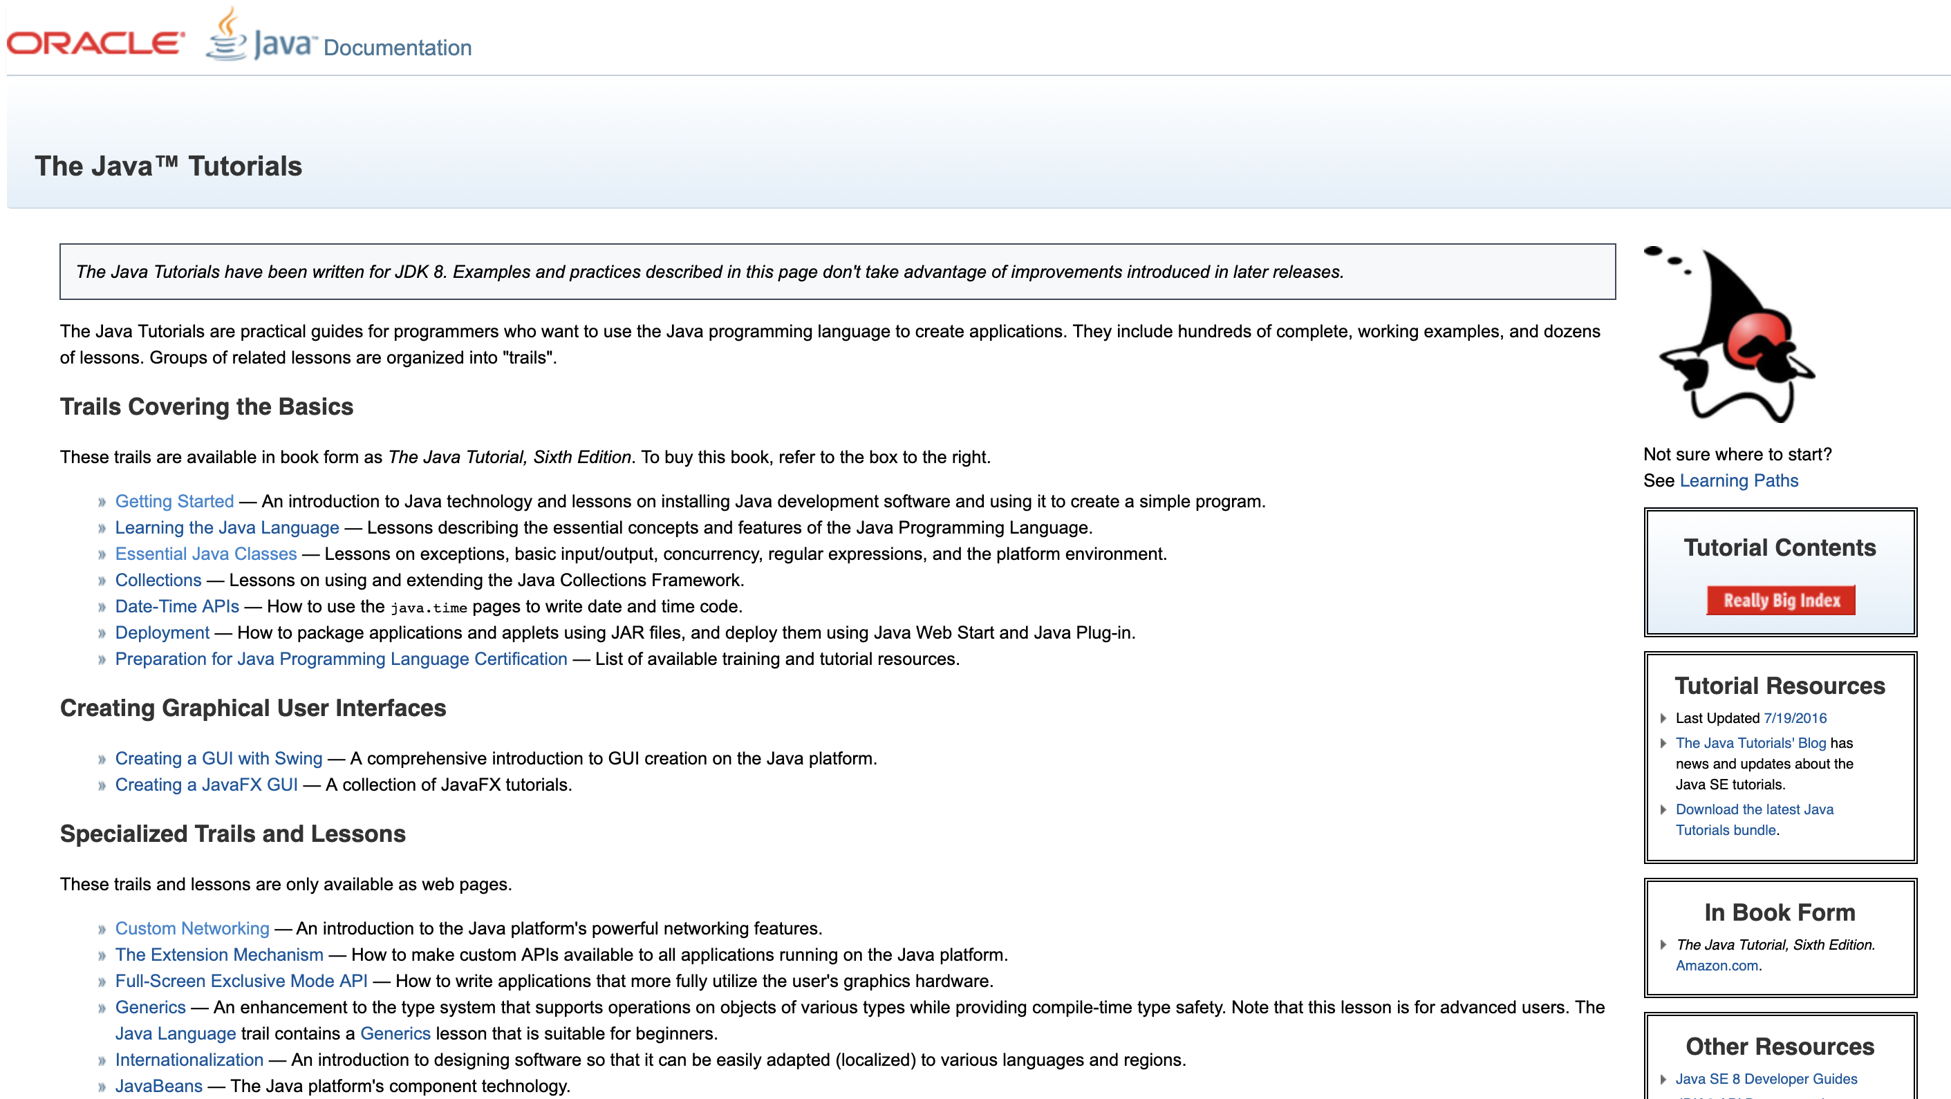Open the Essential Java Classes trail
1951x1099 pixels.
click(x=205, y=554)
